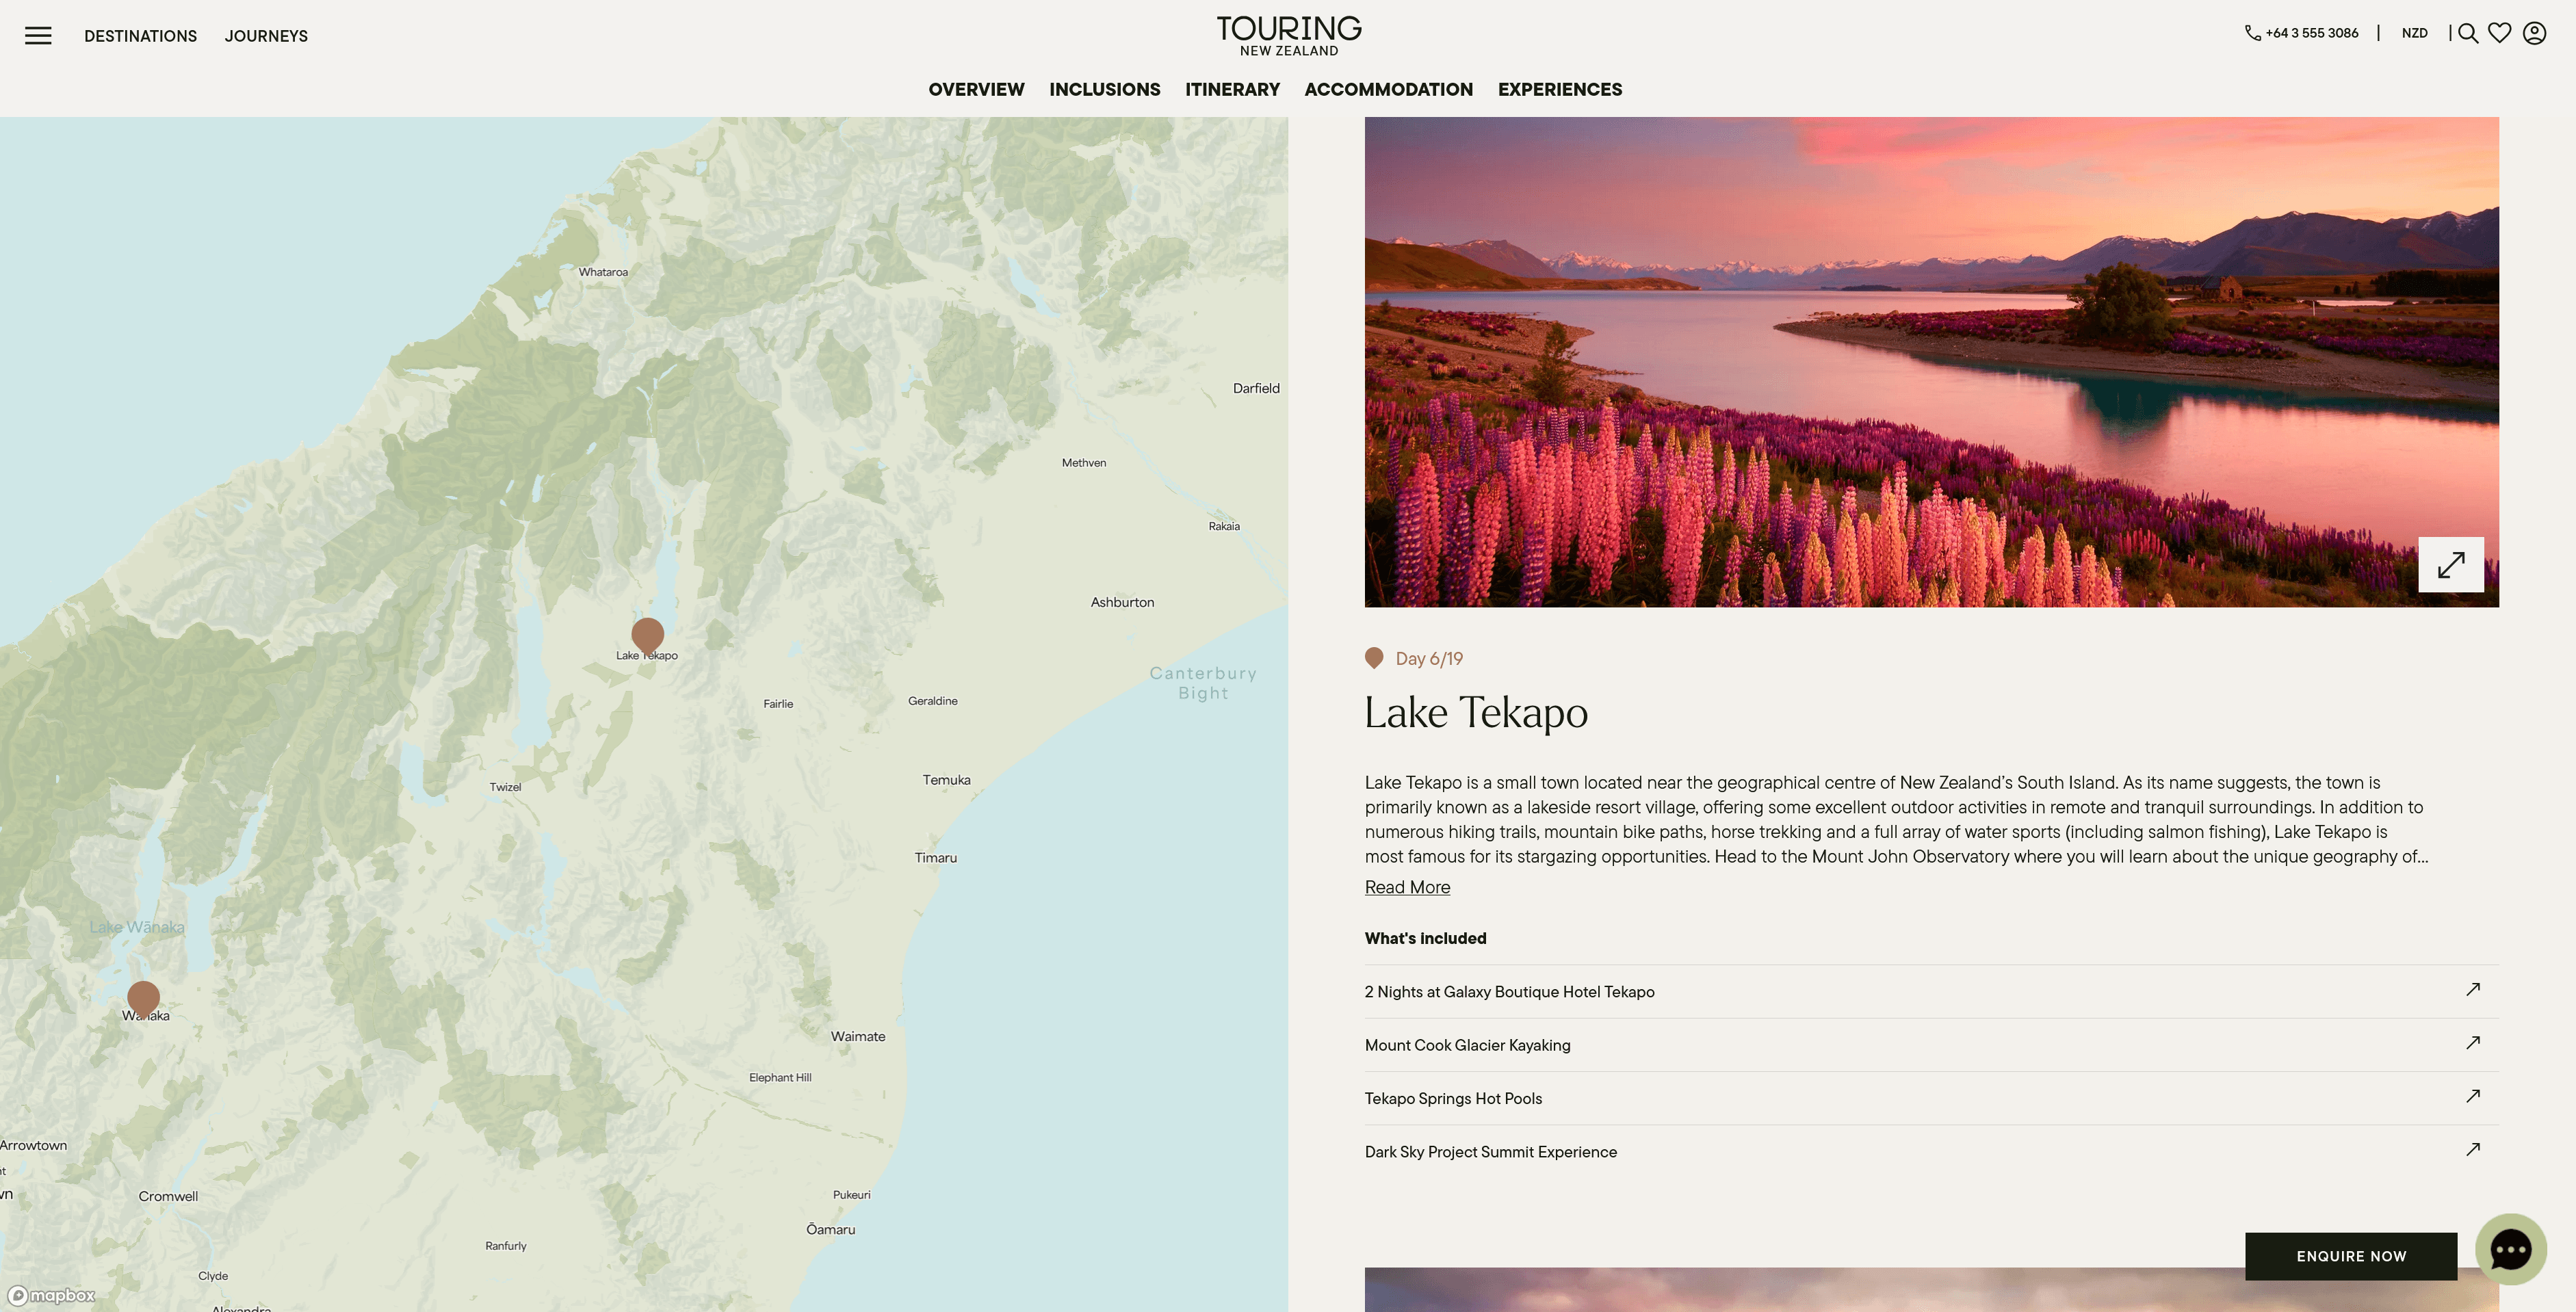Select the Wanaka map pin
2576x1312 pixels.
tap(144, 998)
